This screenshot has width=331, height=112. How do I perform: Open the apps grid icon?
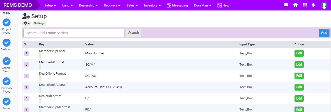pos(305,5)
